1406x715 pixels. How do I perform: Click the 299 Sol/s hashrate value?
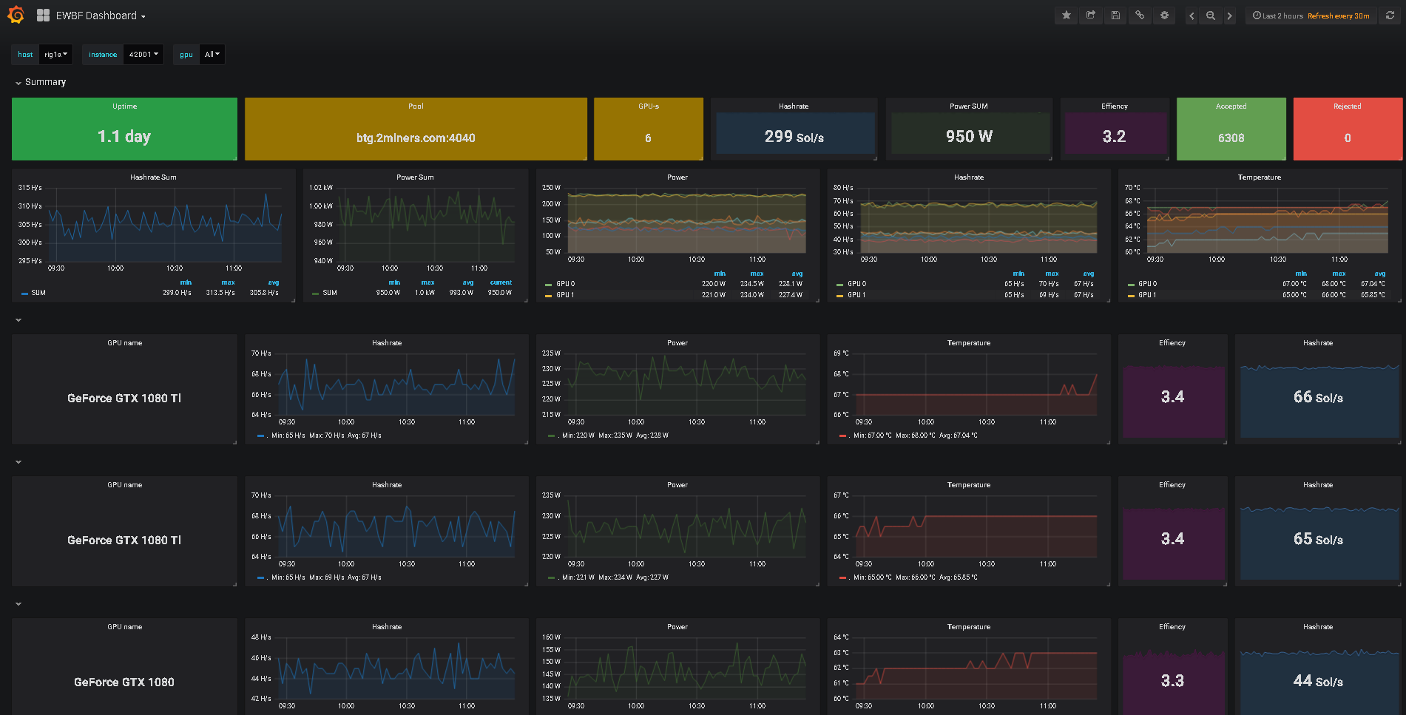794,136
